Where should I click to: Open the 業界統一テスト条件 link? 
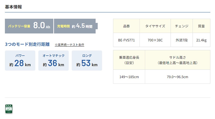69,45
